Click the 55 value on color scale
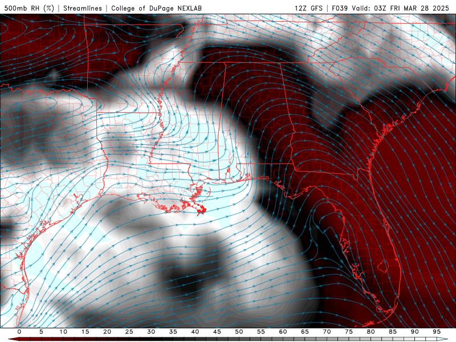The width and height of the screenshot is (456, 342). (x=261, y=332)
